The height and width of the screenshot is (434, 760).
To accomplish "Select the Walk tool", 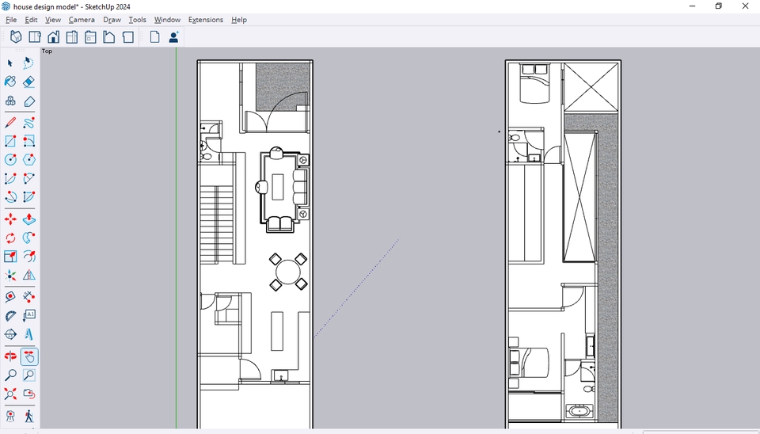I will click(28, 416).
